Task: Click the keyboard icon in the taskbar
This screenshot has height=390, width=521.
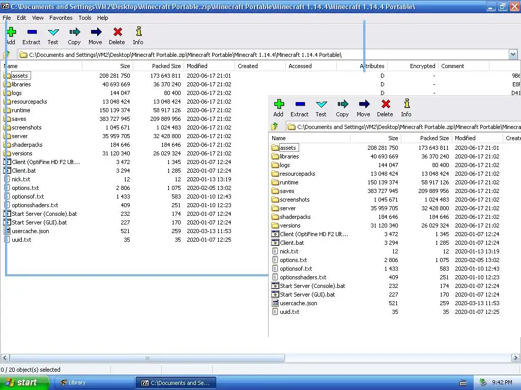Action: tap(462, 383)
